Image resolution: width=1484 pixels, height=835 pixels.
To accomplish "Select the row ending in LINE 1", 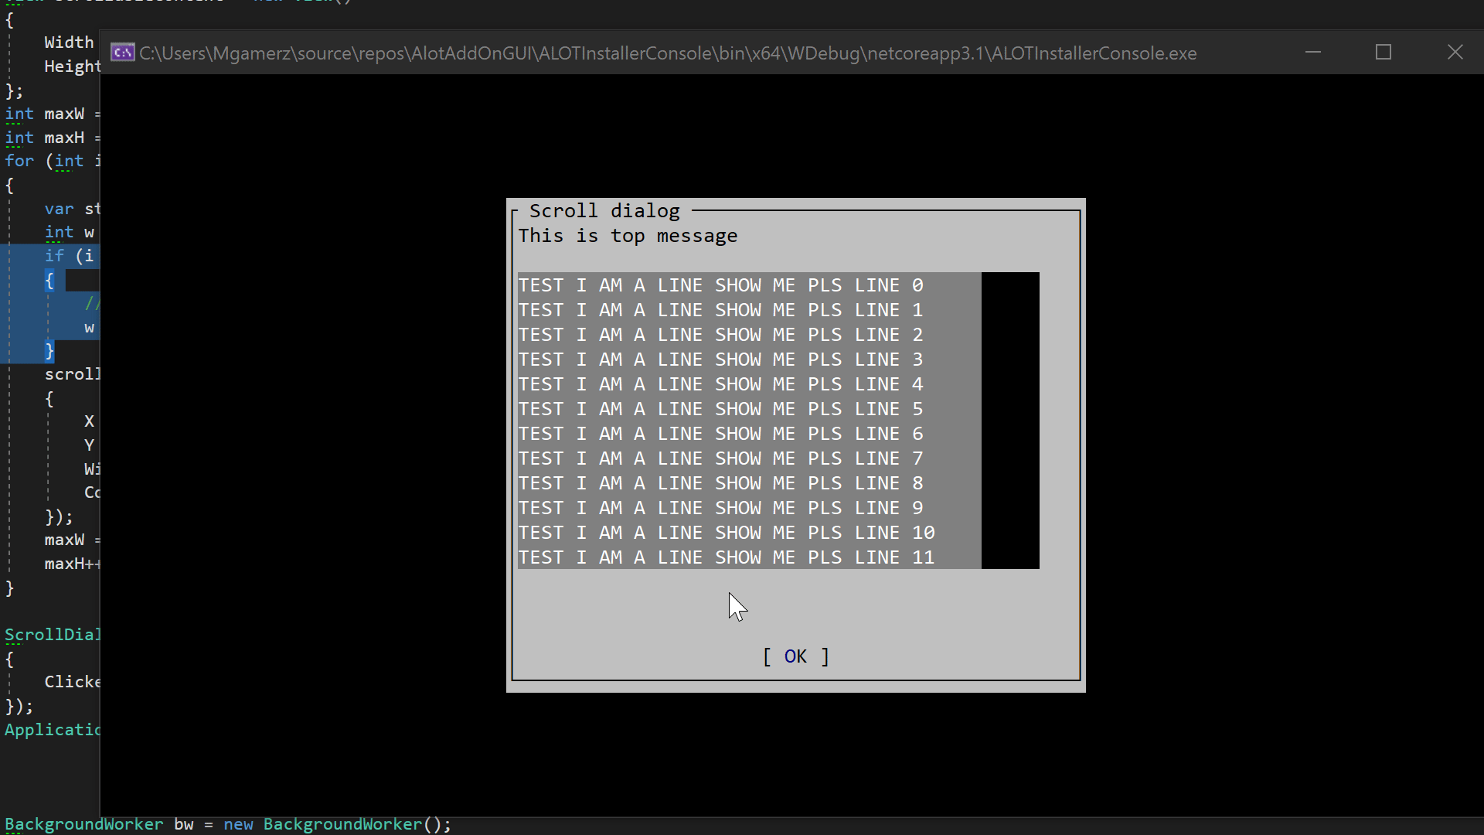I will (749, 310).
